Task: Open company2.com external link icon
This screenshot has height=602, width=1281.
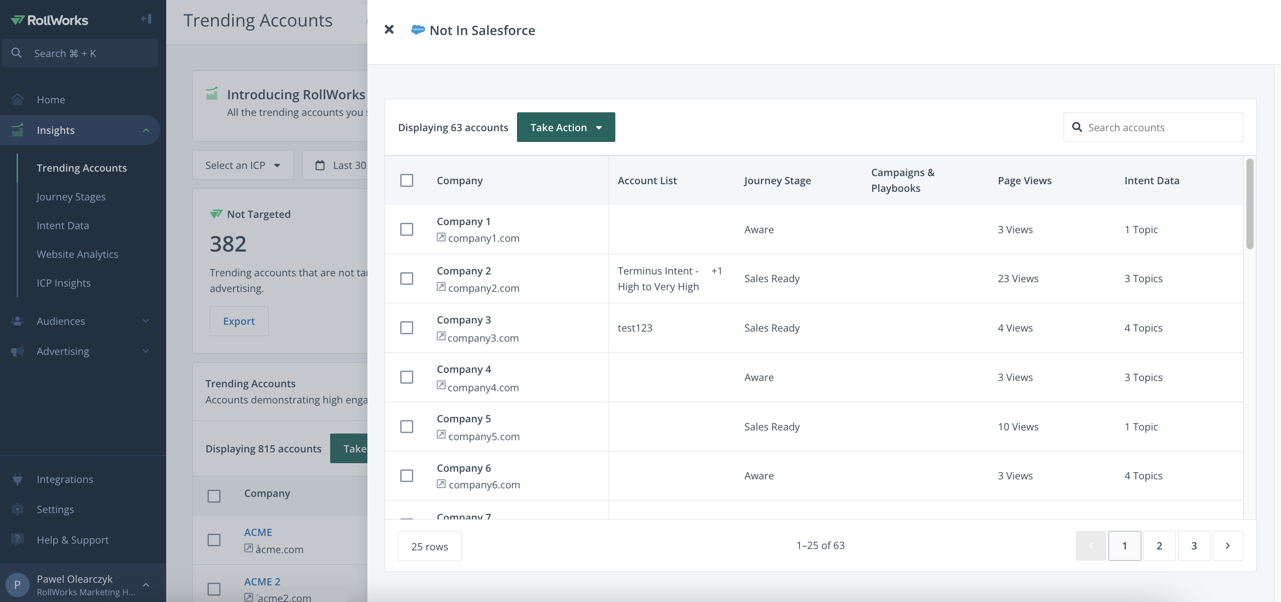Action: [441, 287]
